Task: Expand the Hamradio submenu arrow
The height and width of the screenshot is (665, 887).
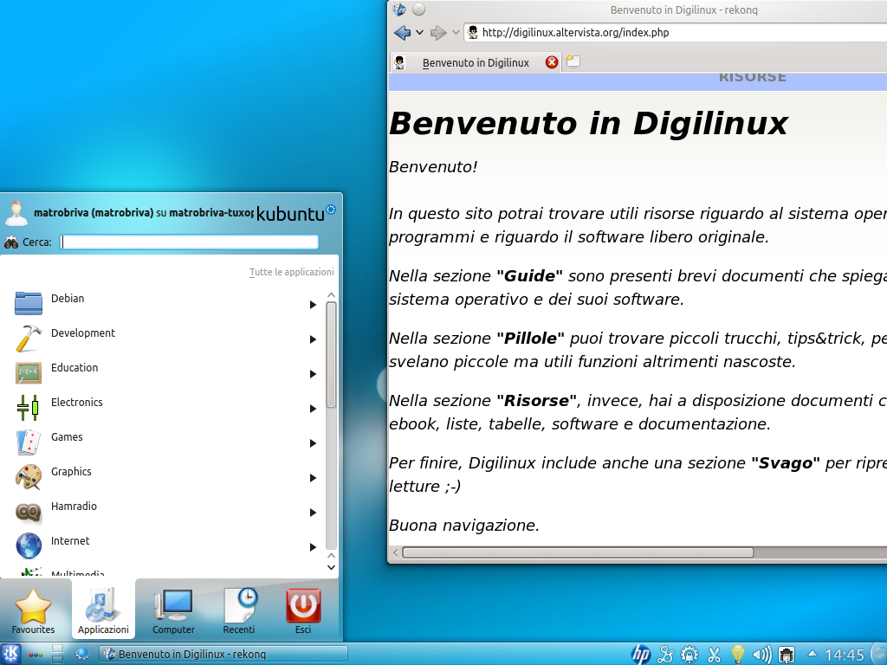Action: [312, 513]
